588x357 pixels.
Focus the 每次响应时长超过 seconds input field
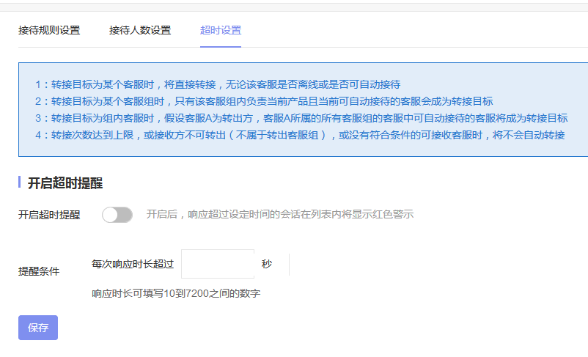(218, 264)
